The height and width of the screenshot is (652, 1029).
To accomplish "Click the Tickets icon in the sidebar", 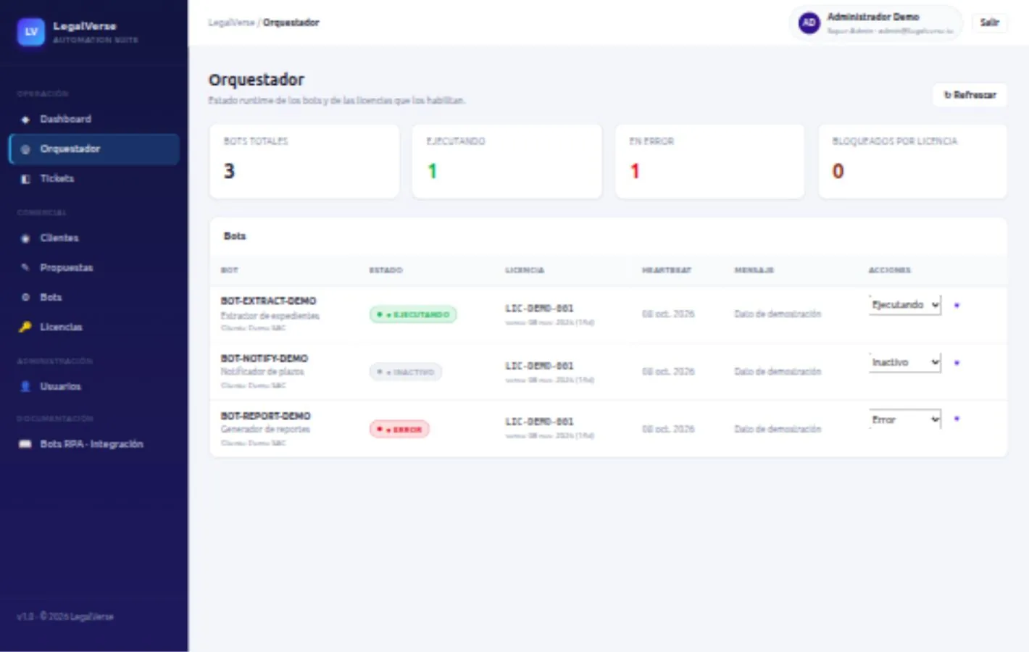I will pos(25,179).
